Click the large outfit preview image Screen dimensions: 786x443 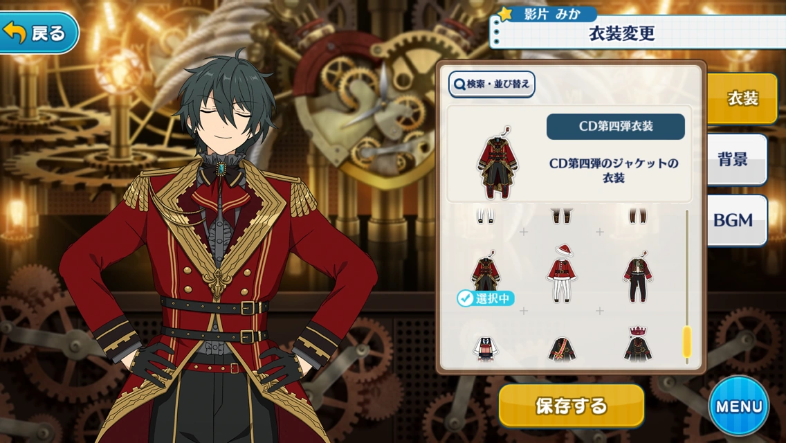pos(496,163)
